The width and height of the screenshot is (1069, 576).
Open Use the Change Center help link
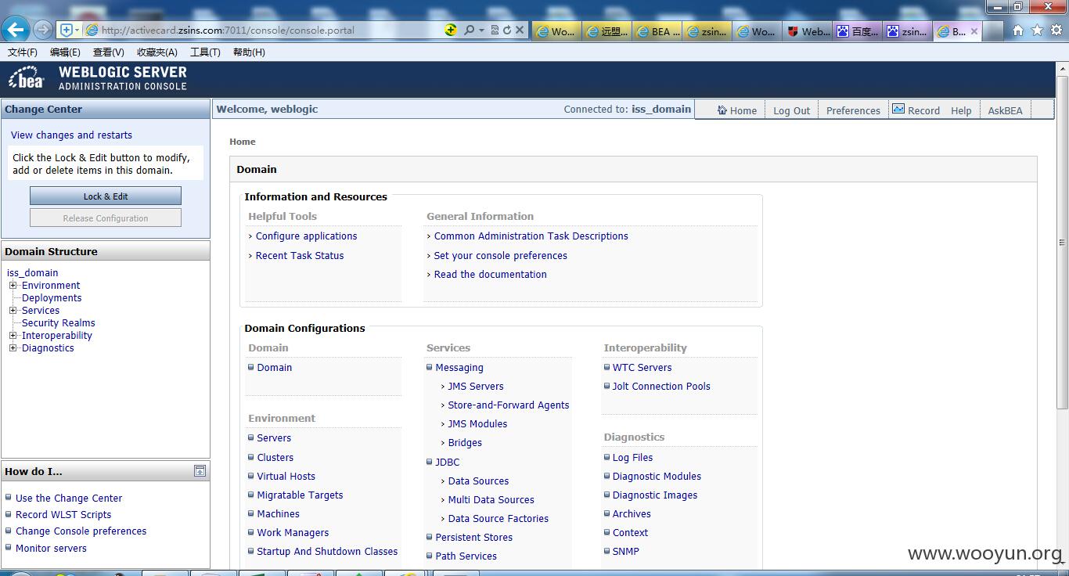(69, 498)
